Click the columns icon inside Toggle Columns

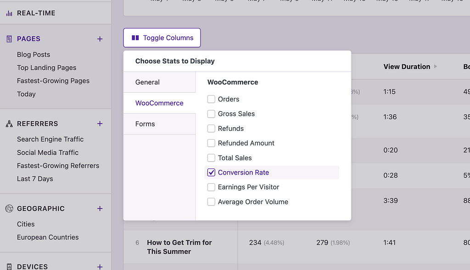click(x=135, y=38)
